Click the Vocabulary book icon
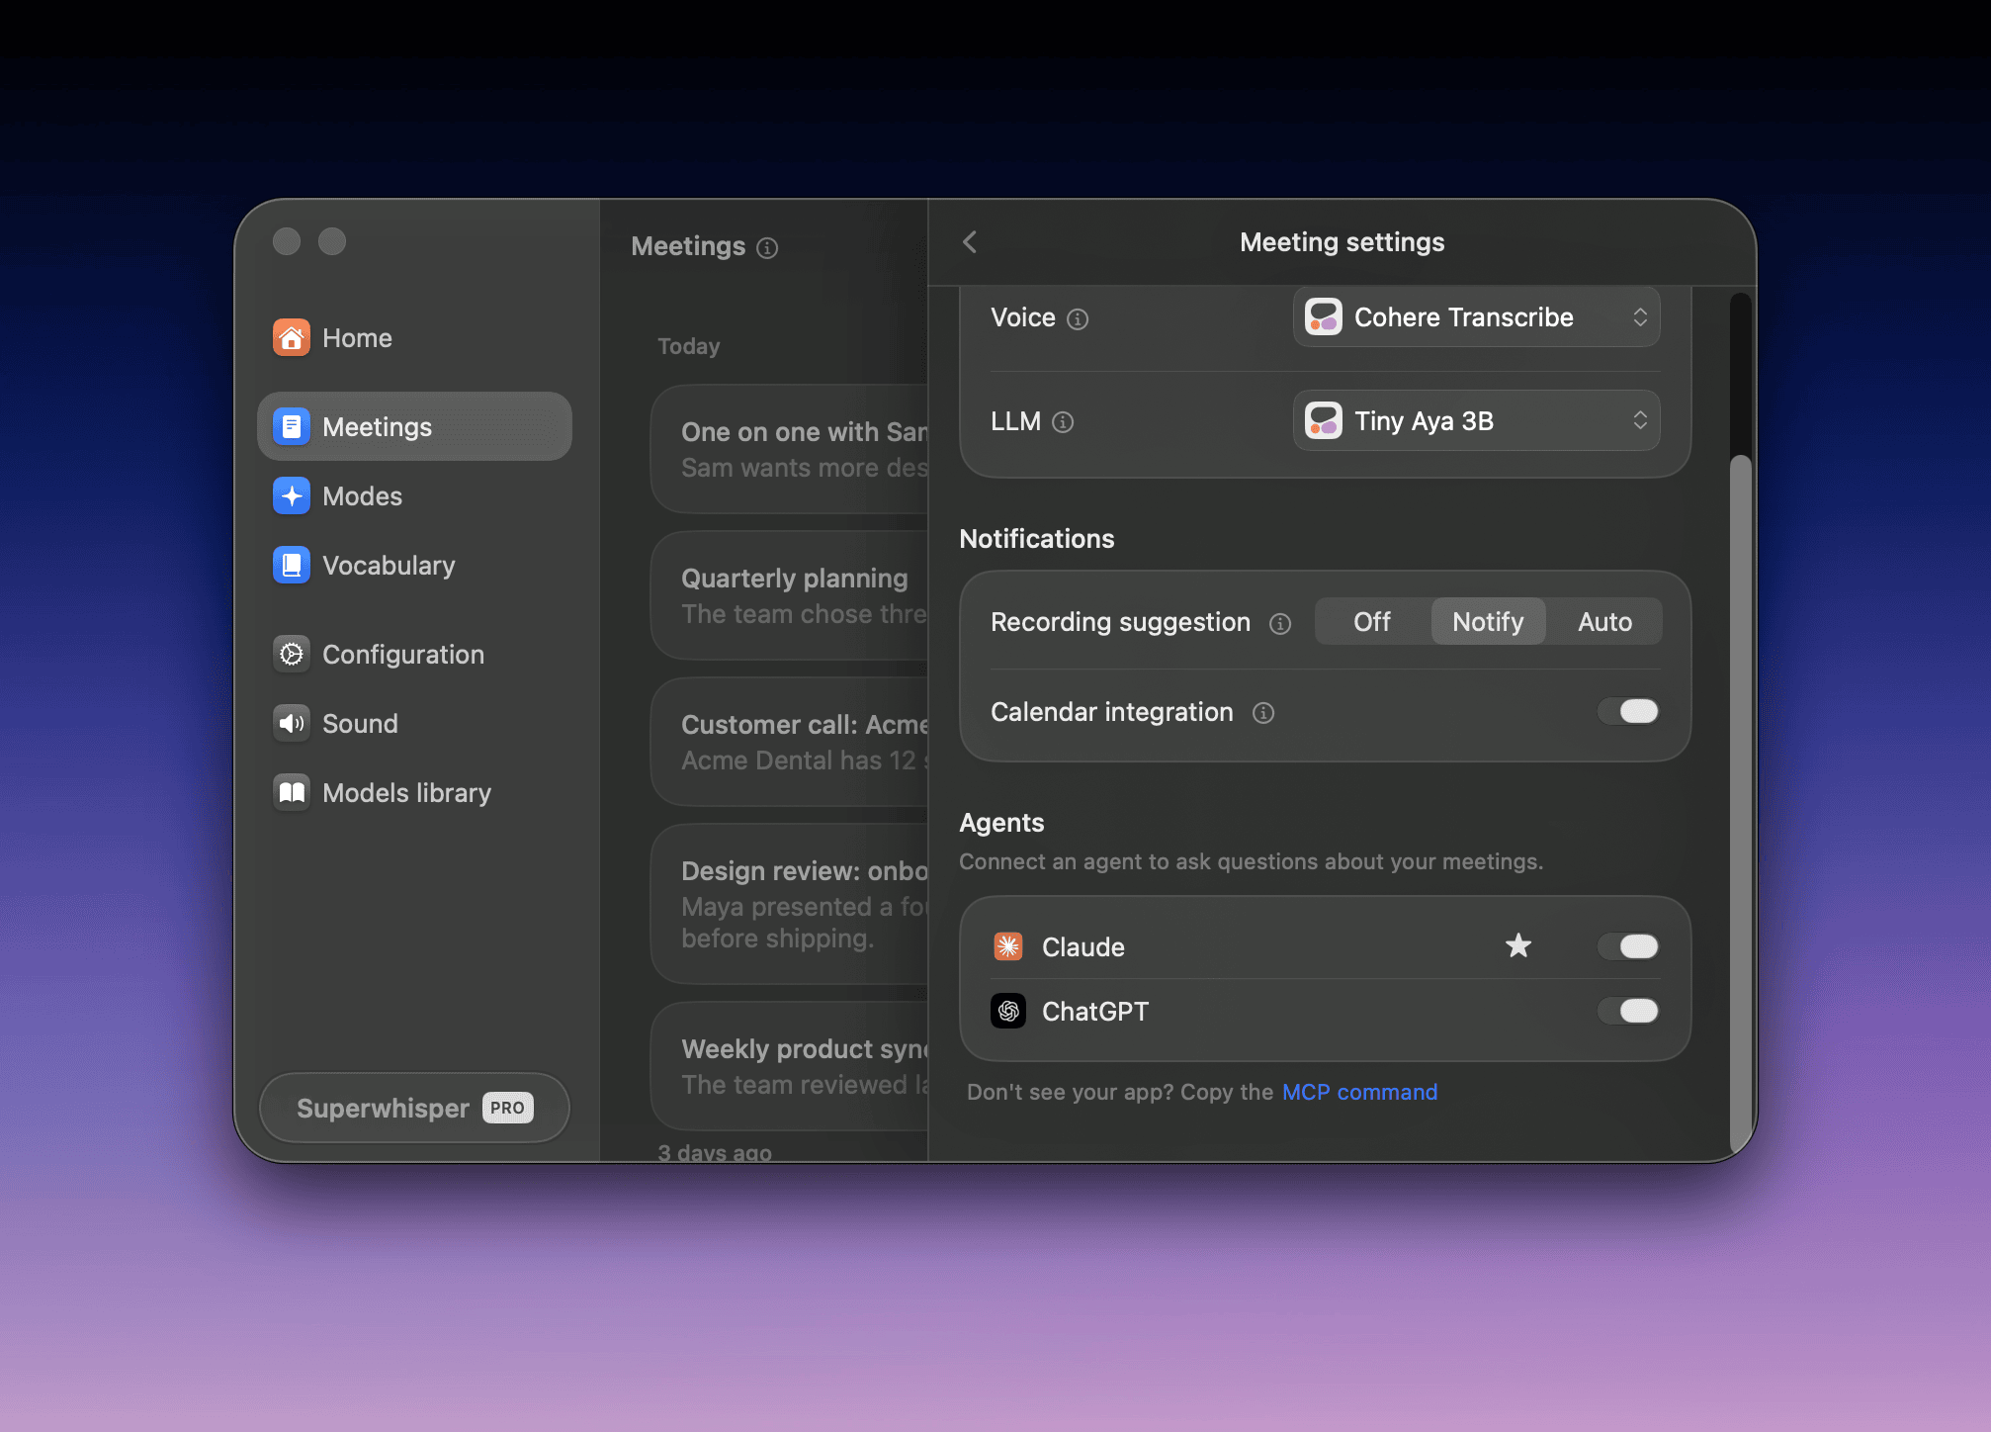Screen dimensions: 1991x1432 [x=291, y=566]
